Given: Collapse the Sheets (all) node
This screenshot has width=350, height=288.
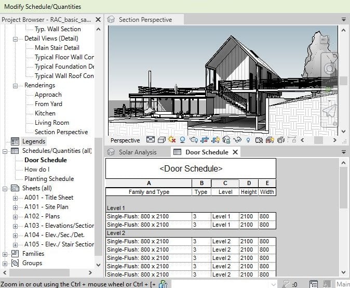Looking at the screenshot, I should (x=5, y=189).
